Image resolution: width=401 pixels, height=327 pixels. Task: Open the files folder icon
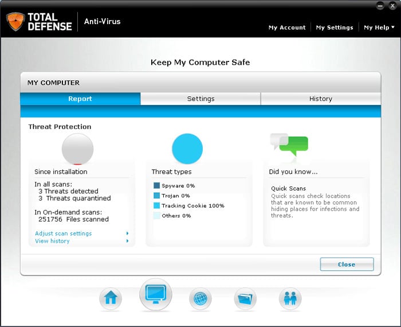point(245,298)
